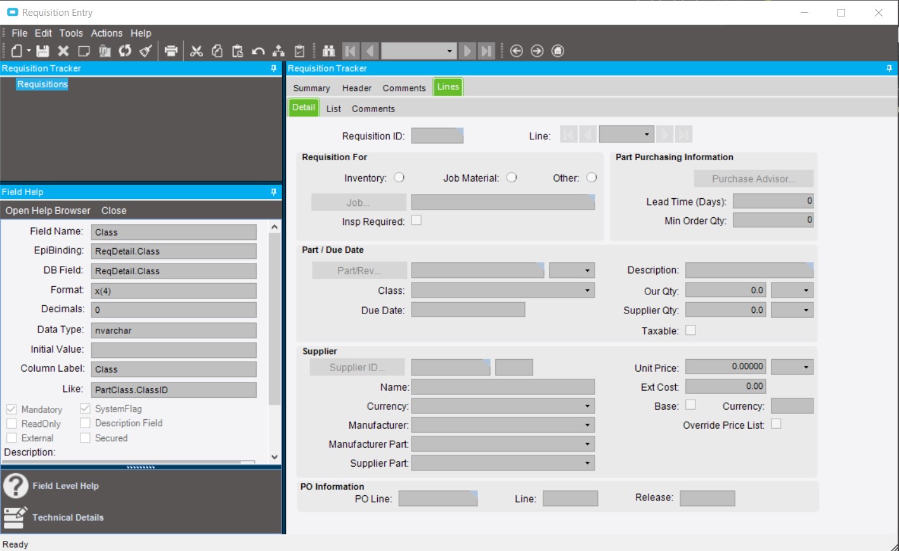Click the New document toolbar icon

(x=17, y=51)
